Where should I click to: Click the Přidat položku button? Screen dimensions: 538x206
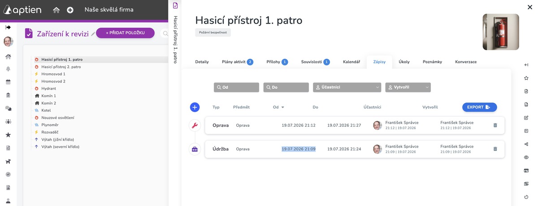(125, 33)
